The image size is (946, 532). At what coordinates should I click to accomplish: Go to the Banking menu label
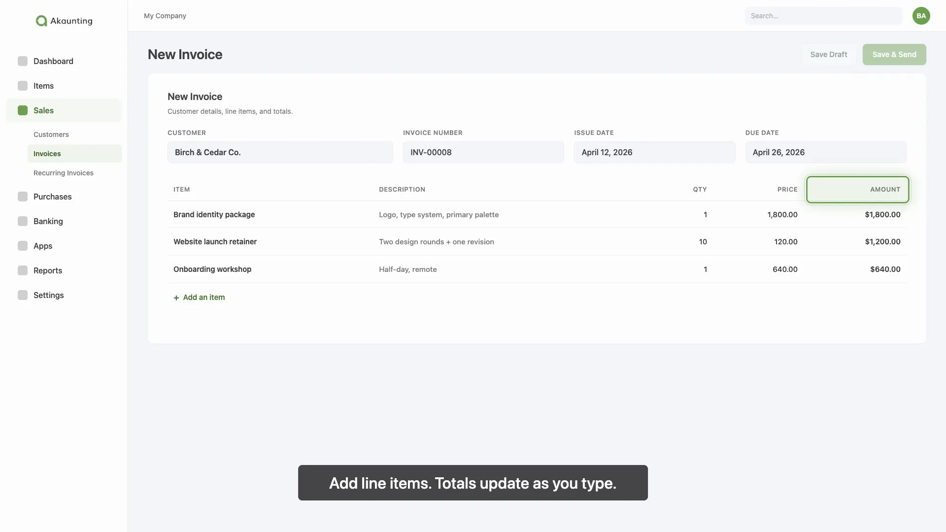click(48, 221)
